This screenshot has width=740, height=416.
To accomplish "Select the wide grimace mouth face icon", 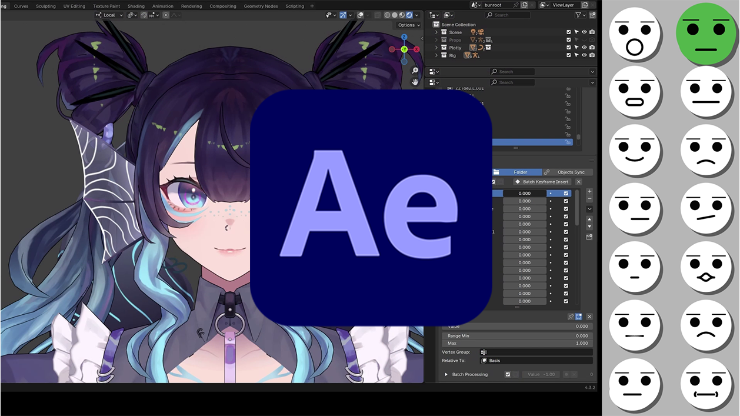I will pyautogui.click(x=706, y=384).
